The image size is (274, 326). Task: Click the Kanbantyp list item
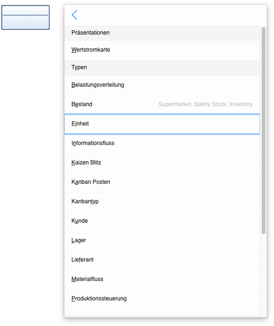(x=162, y=201)
